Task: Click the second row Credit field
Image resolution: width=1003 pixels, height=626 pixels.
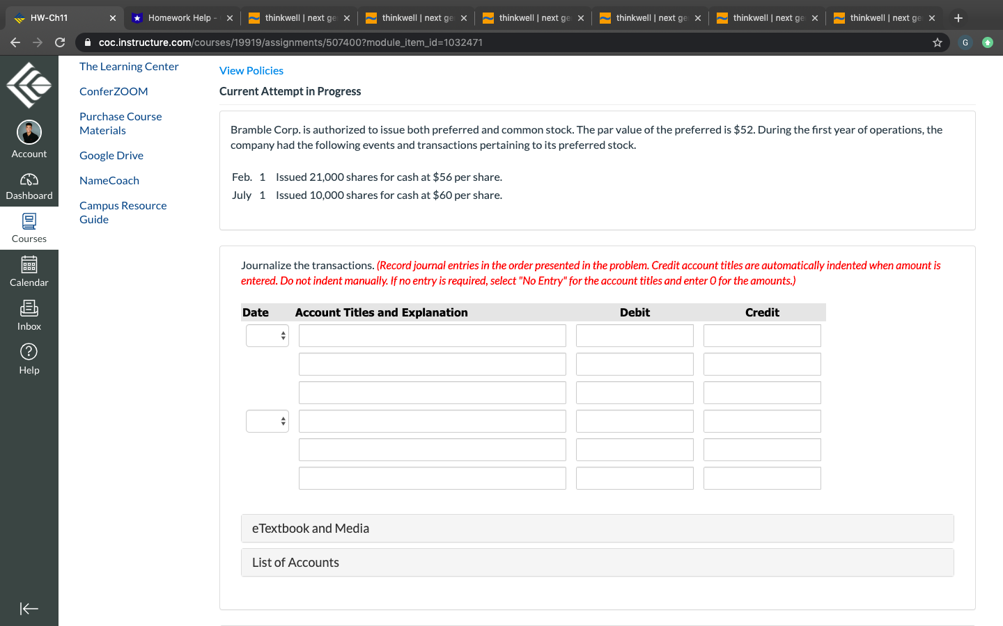Action: pyautogui.click(x=762, y=364)
